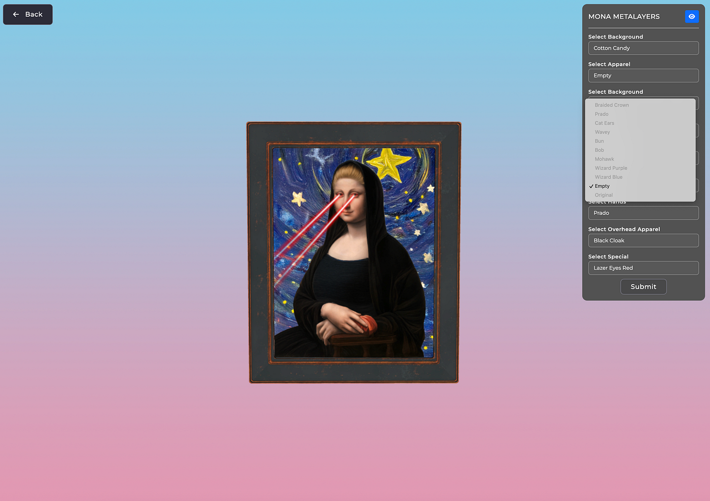The image size is (710, 501).
Task: Select the Bun option
Action: (640, 141)
